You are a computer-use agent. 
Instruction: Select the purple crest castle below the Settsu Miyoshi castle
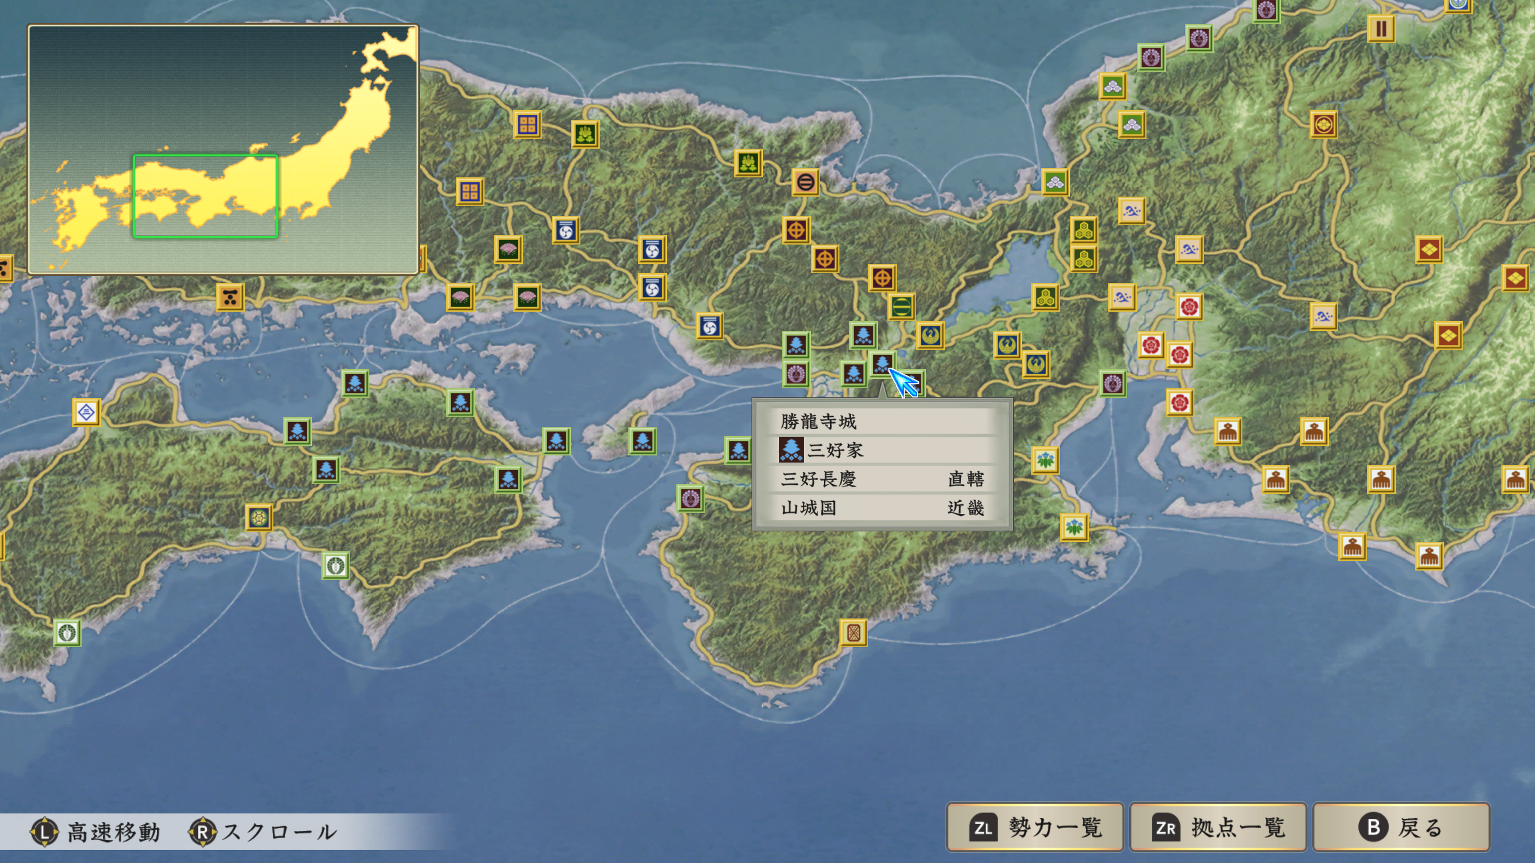point(795,374)
